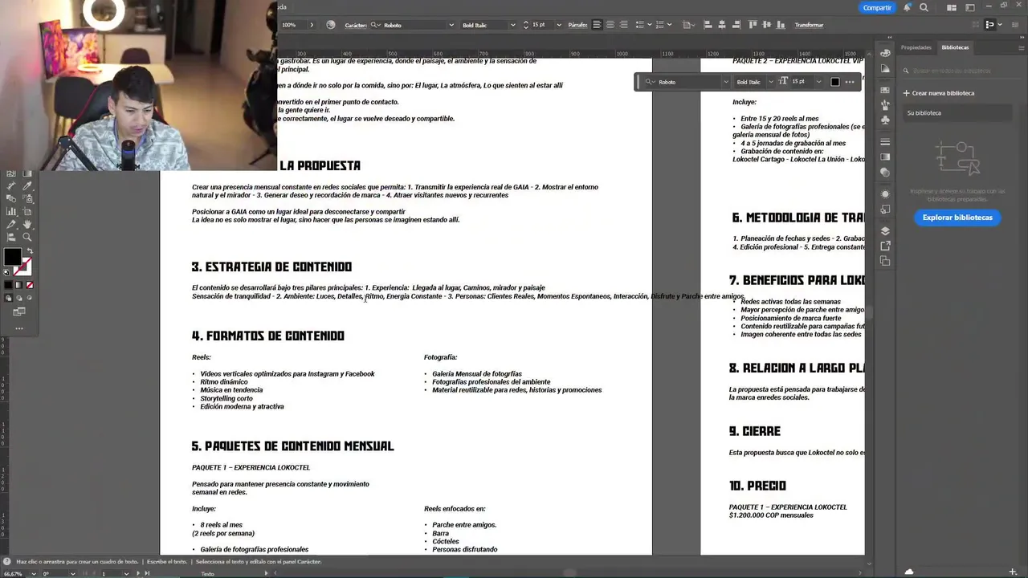Screen dimensions: 1028x578
Task: Open Bold Italic font style dropdown in control bar
Action: (x=512, y=25)
